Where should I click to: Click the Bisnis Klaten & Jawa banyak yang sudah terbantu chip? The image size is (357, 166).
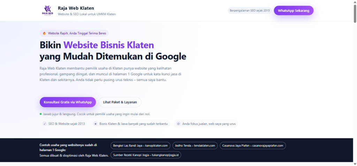tap(131, 124)
